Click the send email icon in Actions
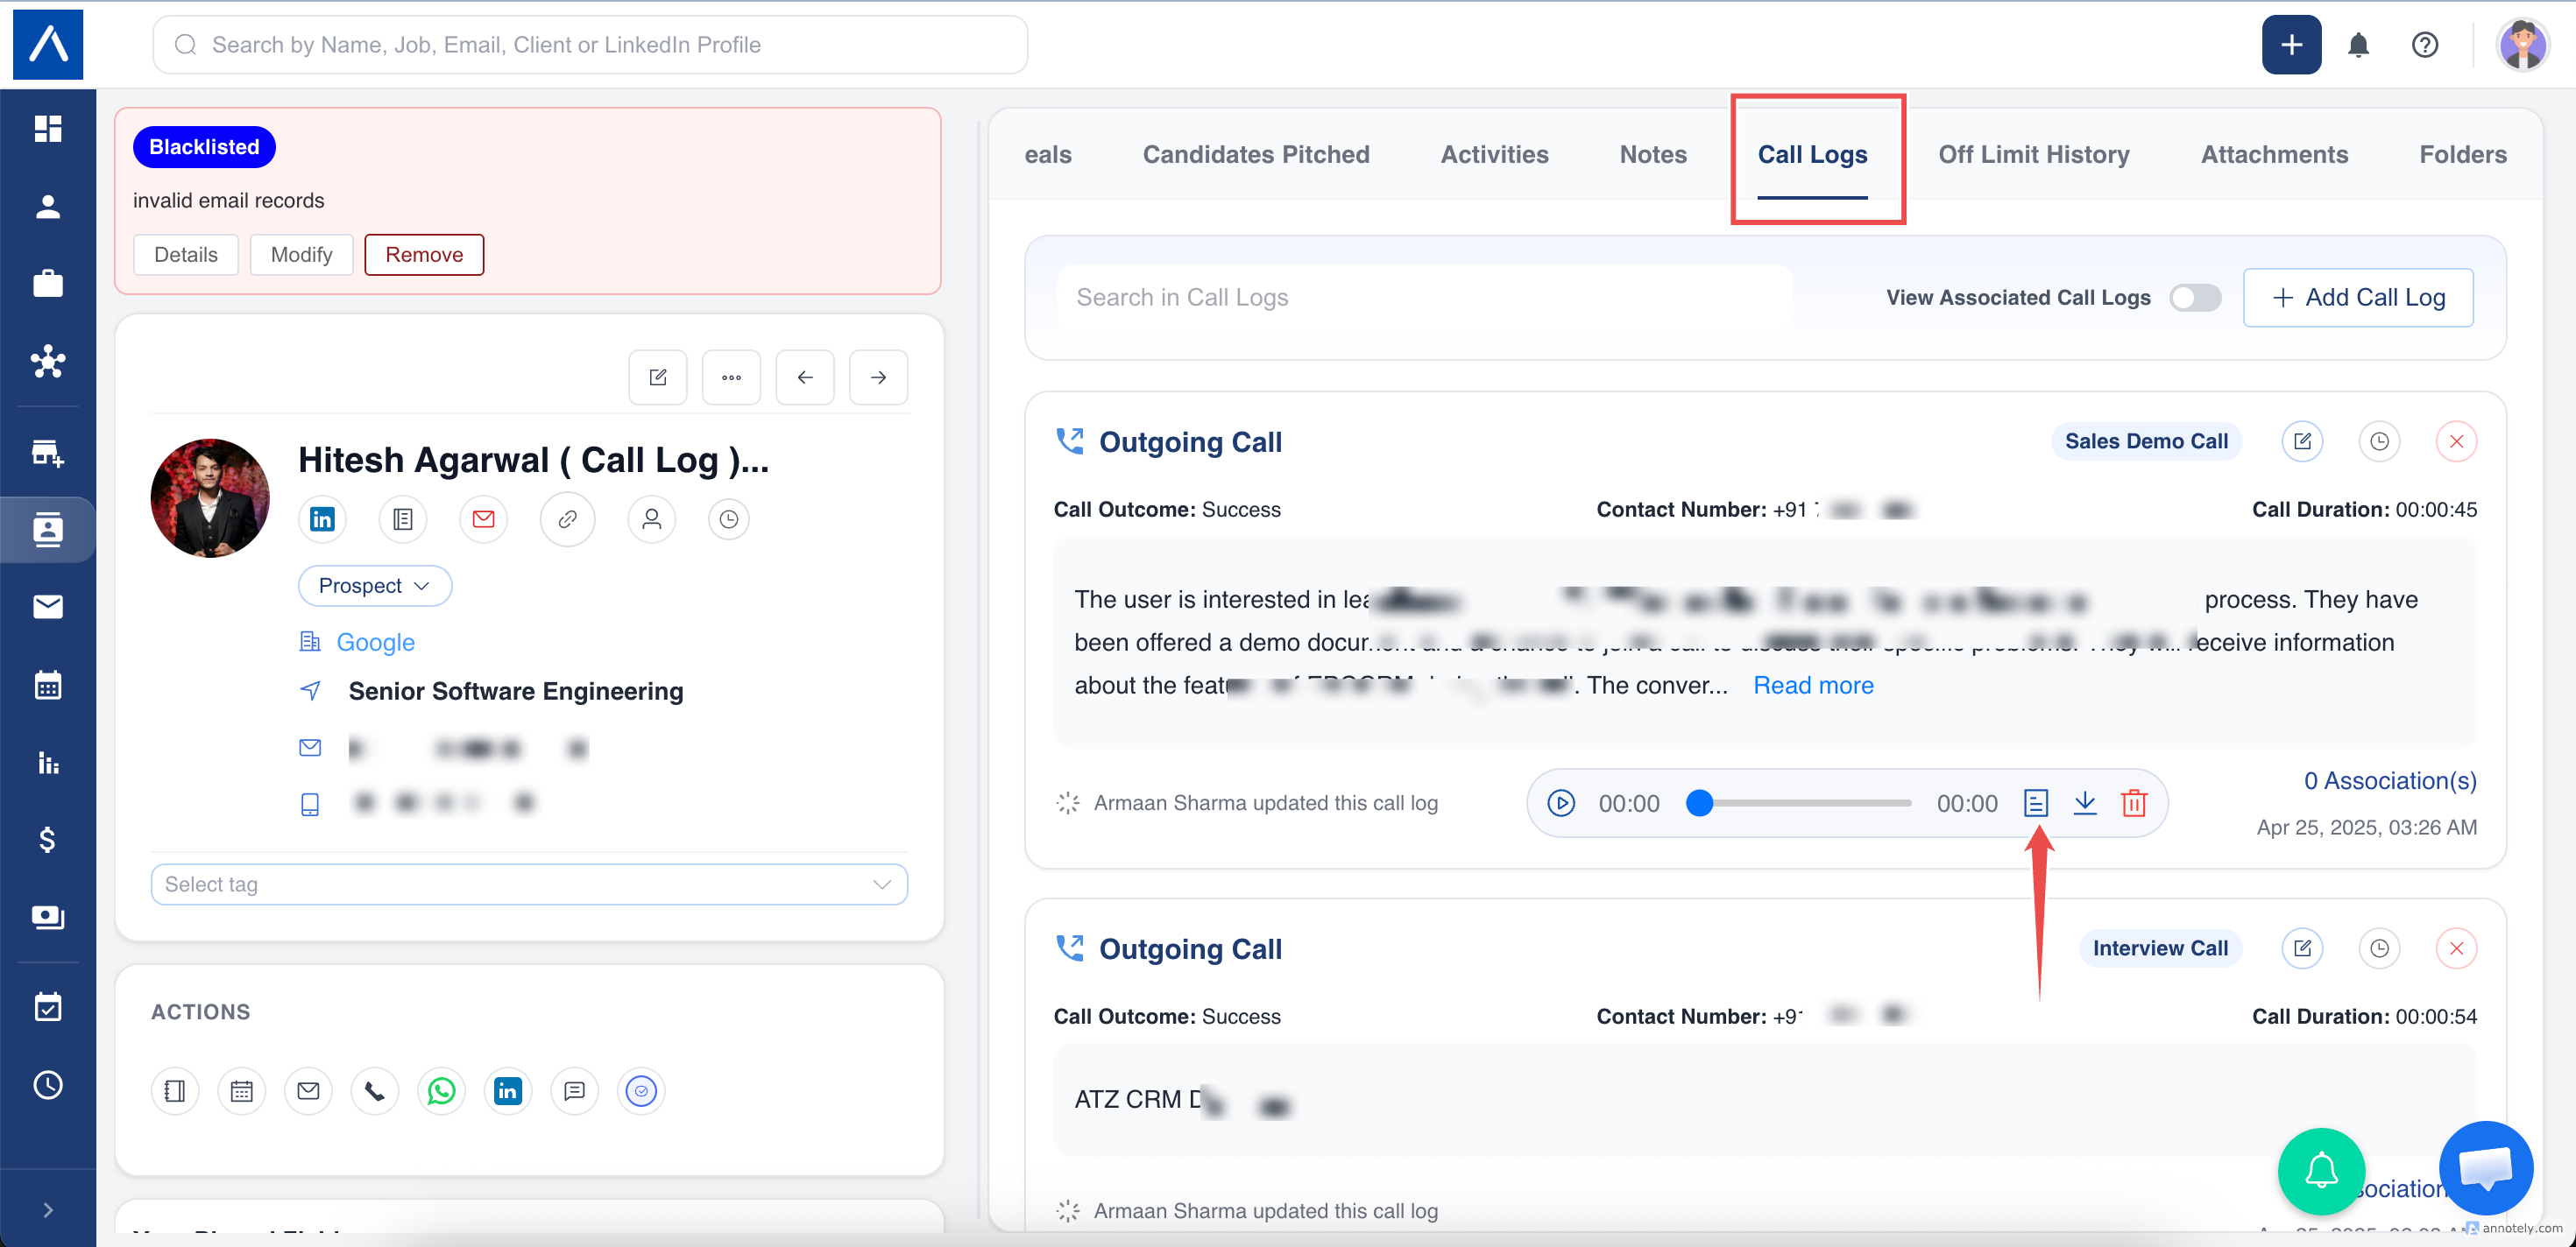 [308, 1091]
